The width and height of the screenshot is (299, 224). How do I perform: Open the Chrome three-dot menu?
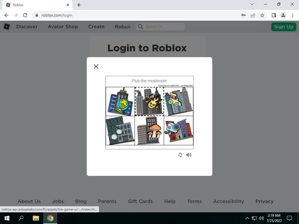293,15
